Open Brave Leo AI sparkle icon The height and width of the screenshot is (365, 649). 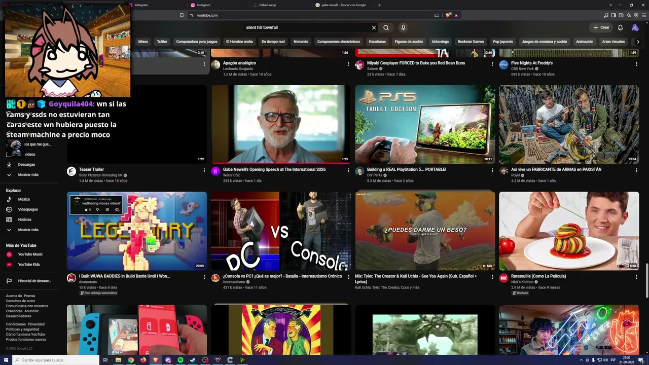[628, 15]
